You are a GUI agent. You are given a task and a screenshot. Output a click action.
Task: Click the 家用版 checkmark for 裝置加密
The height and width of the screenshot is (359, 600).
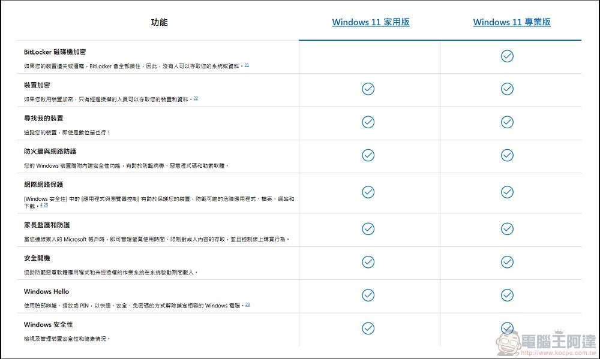[368, 89]
